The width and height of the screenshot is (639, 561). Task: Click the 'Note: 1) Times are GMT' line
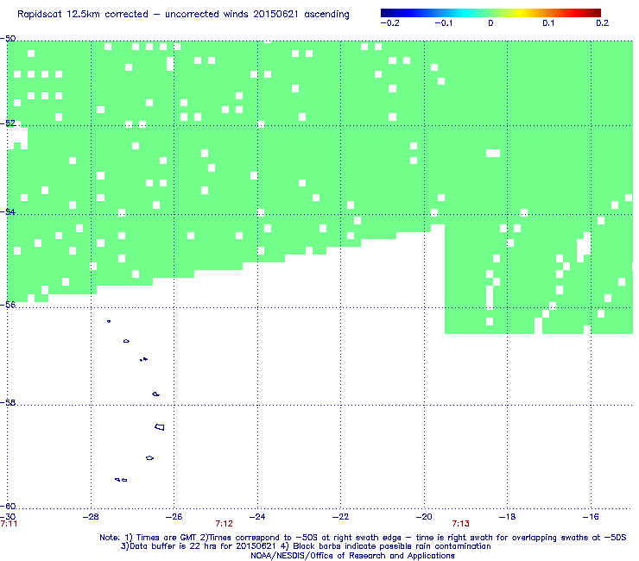click(x=363, y=538)
